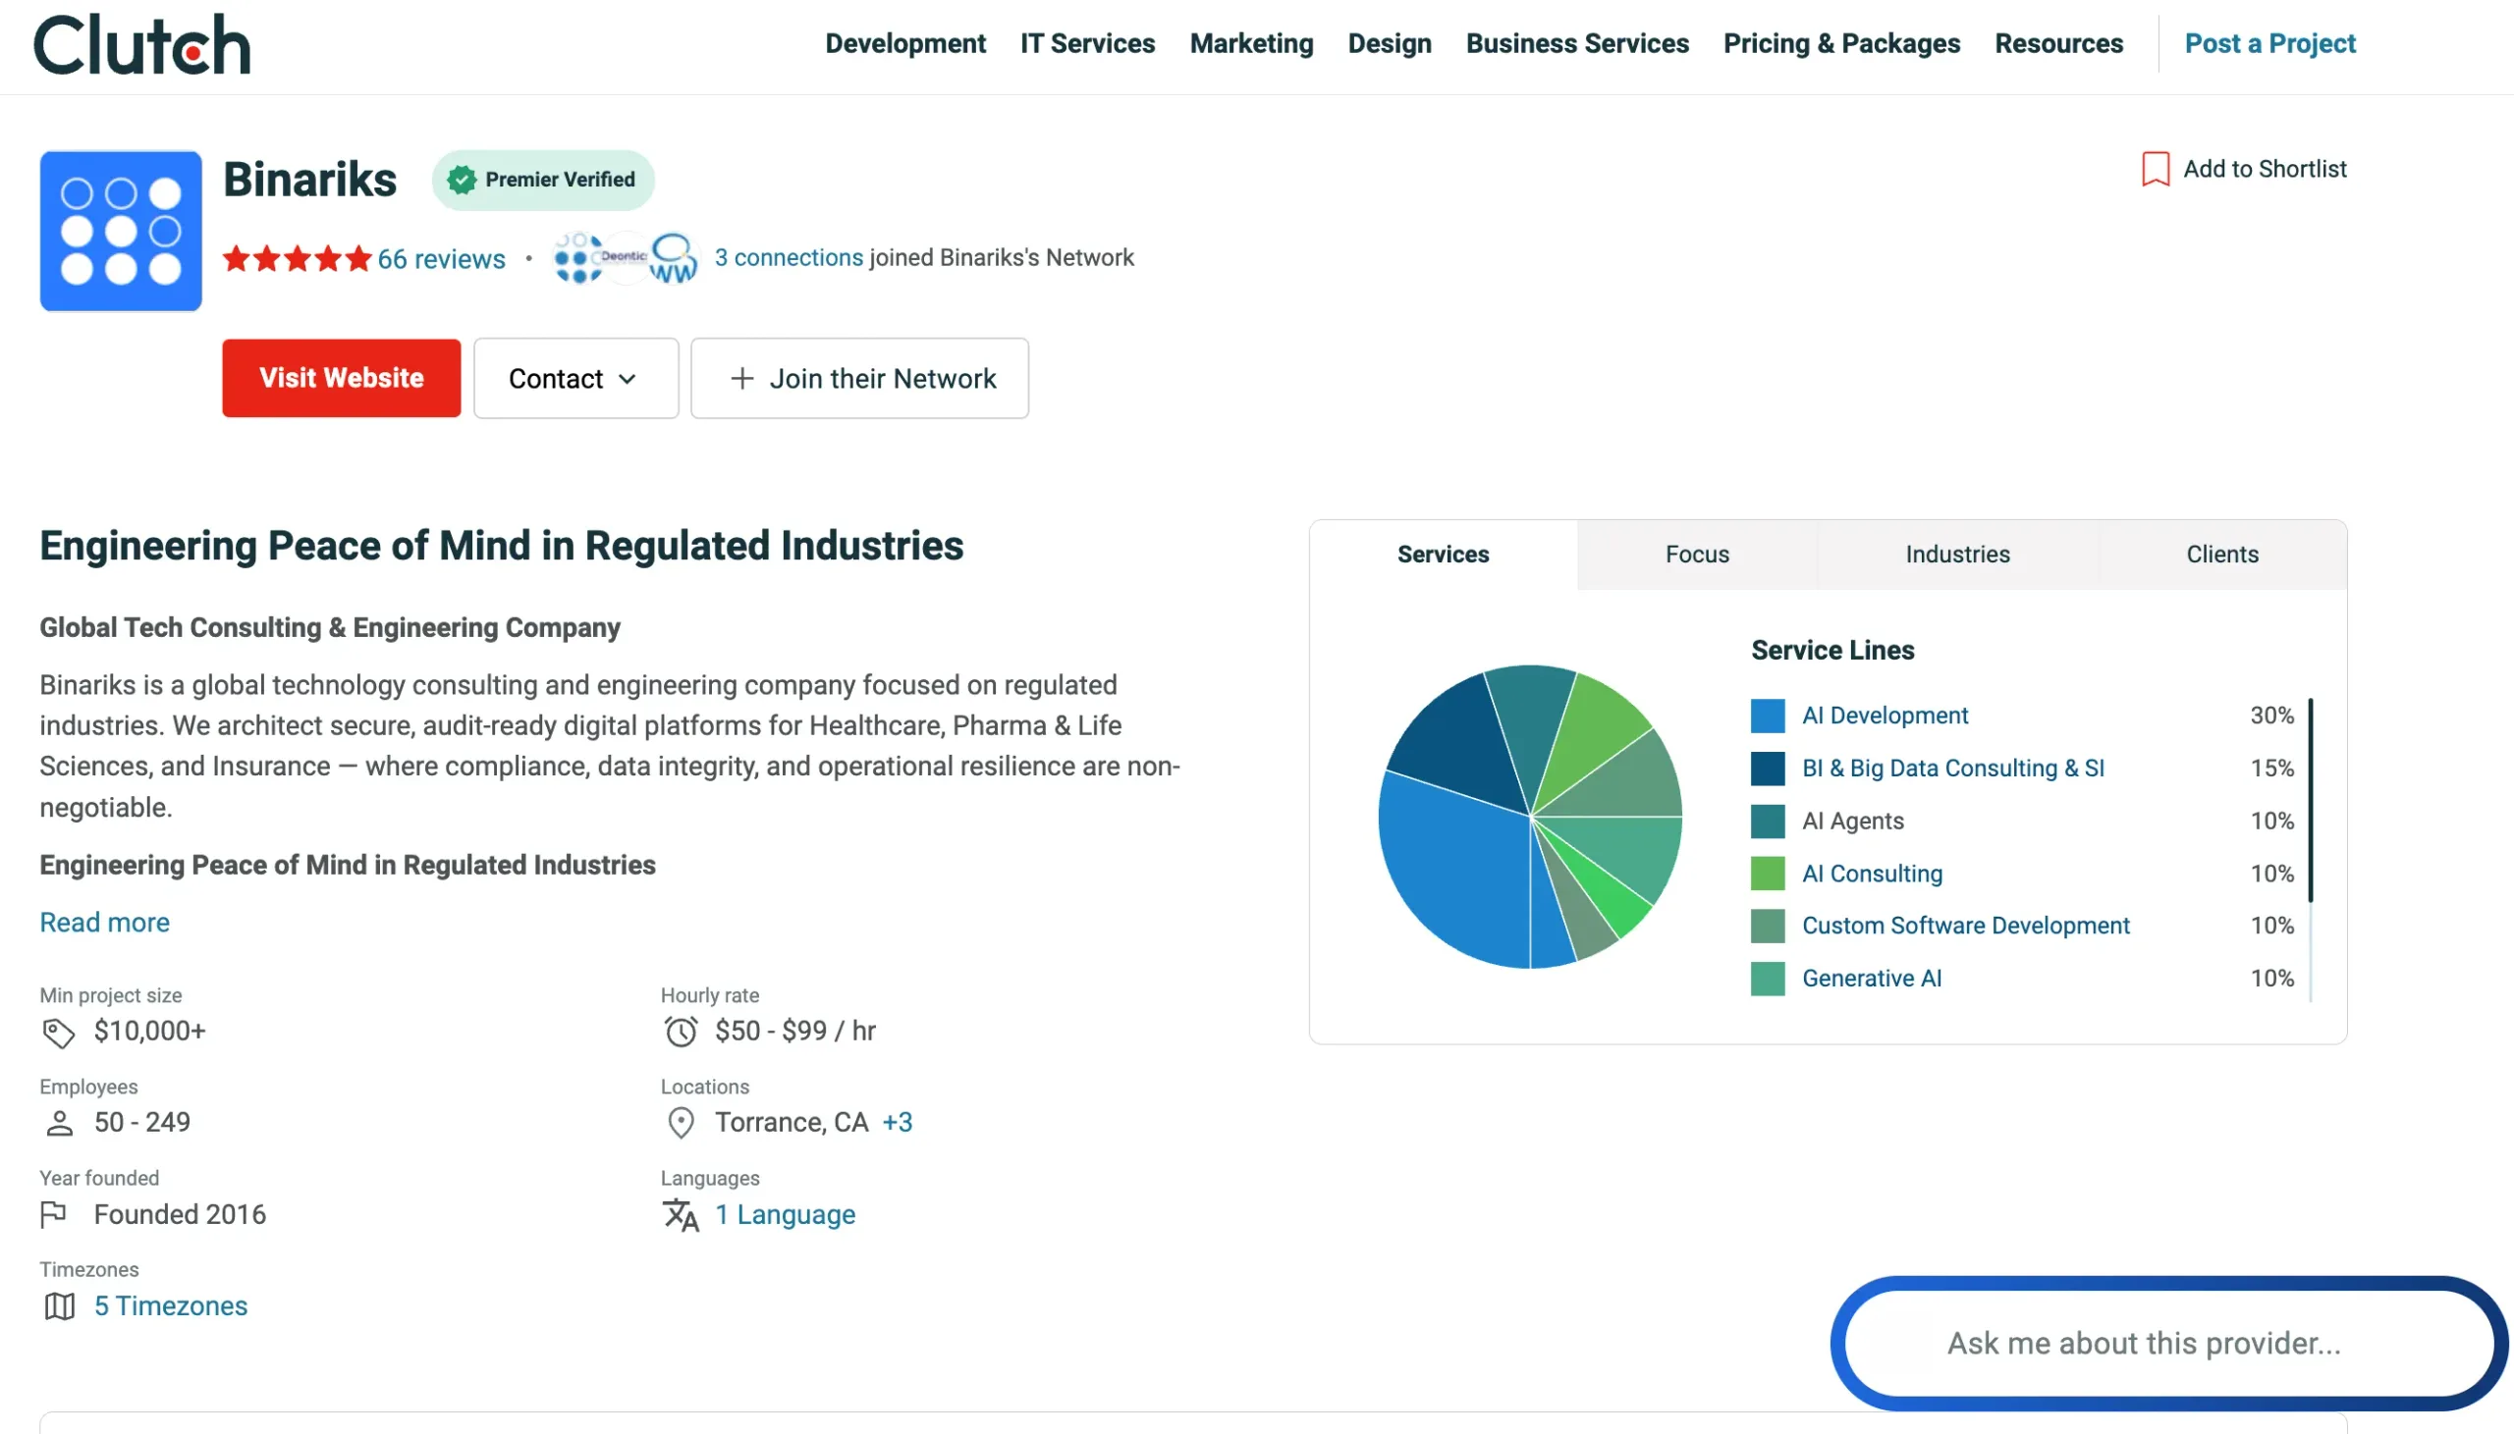Open the Contact dropdown
The height and width of the screenshot is (1434, 2514).
575,378
